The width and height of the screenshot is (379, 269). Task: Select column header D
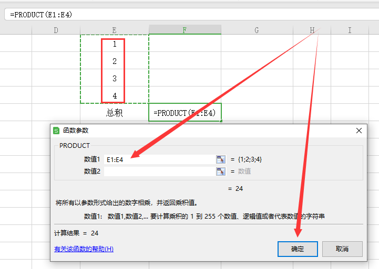[56, 30]
